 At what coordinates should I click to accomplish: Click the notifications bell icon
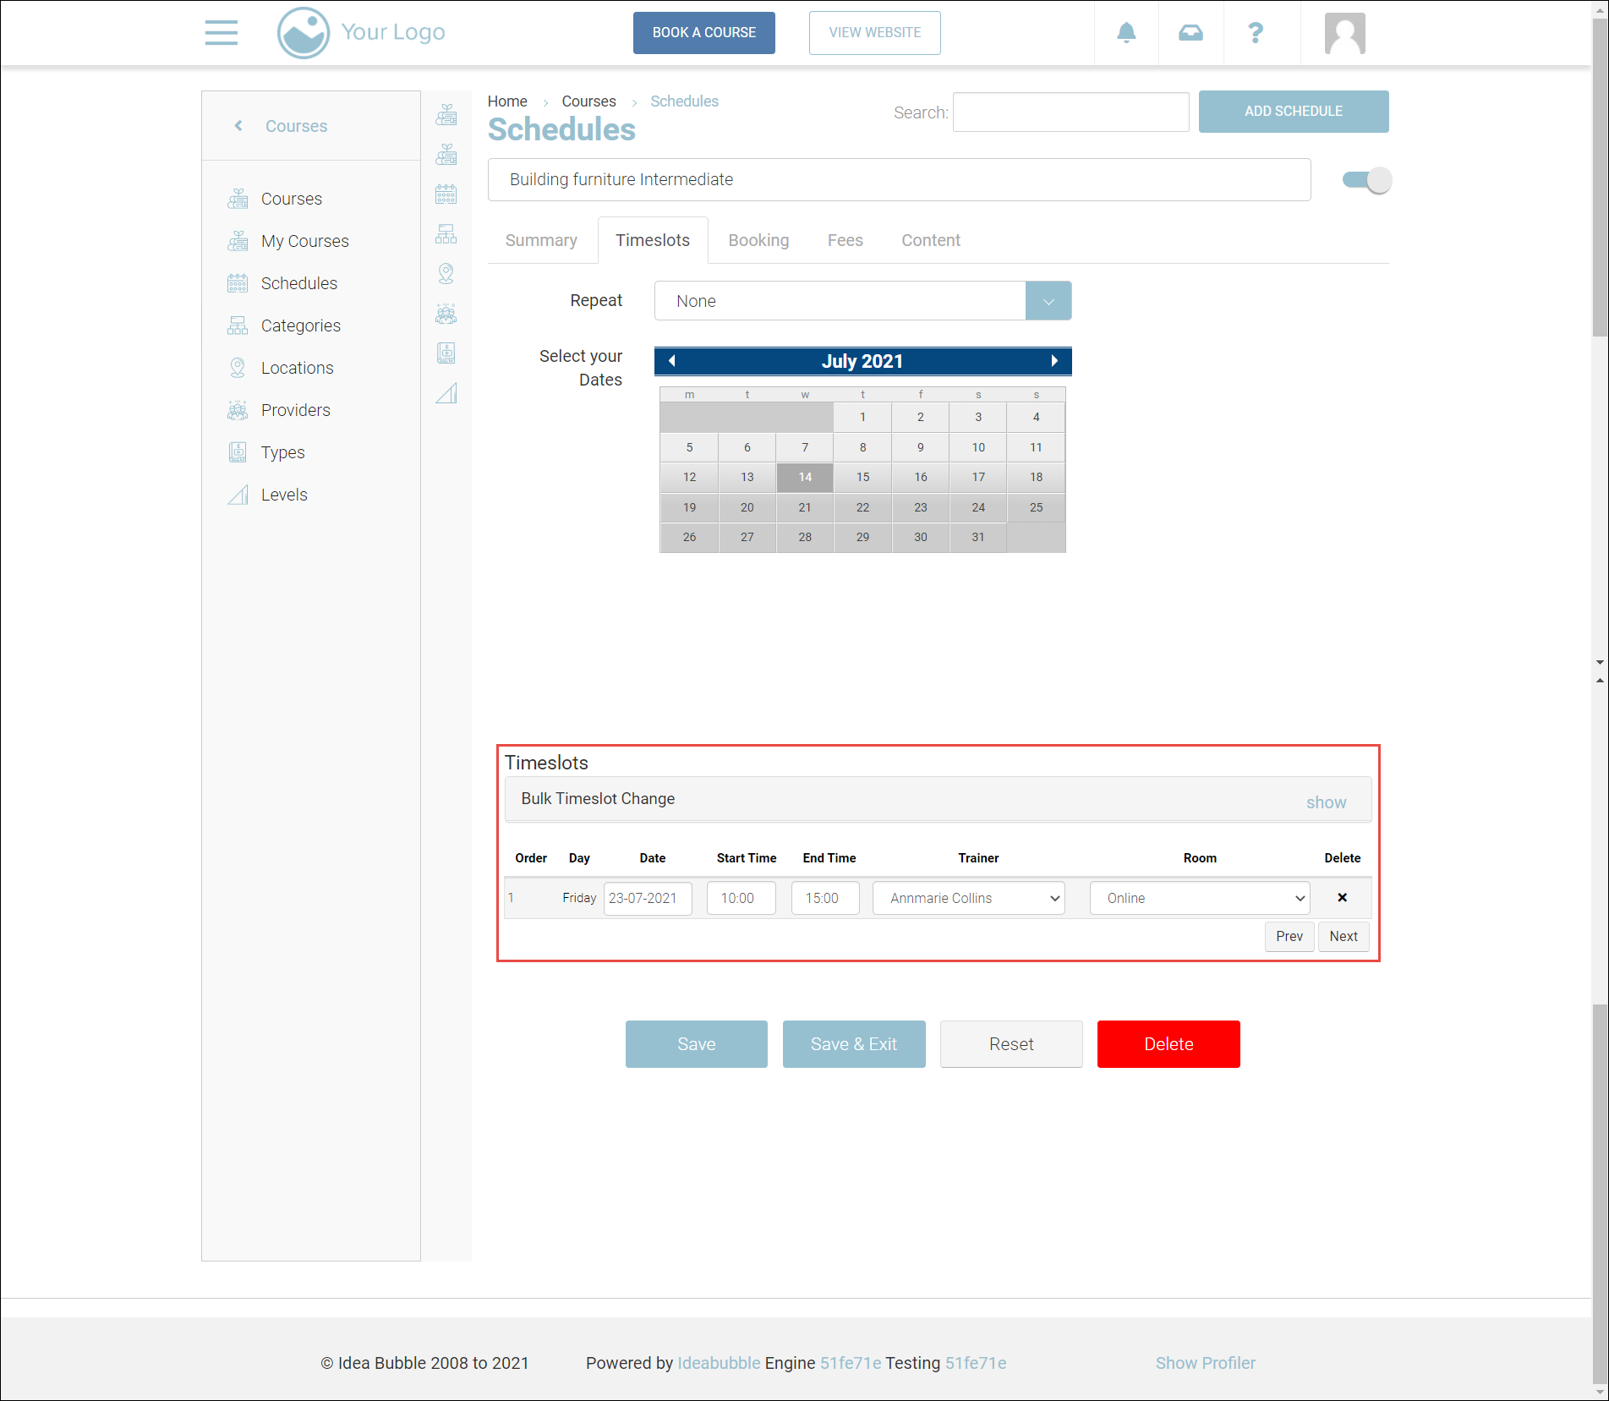(1126, 33)
